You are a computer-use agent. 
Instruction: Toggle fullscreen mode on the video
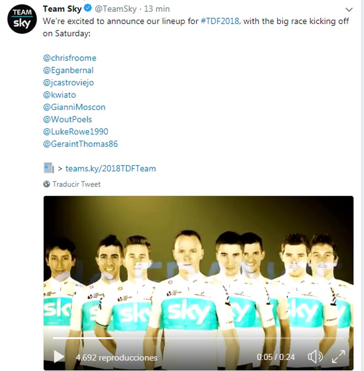click(x=339, y=356)
